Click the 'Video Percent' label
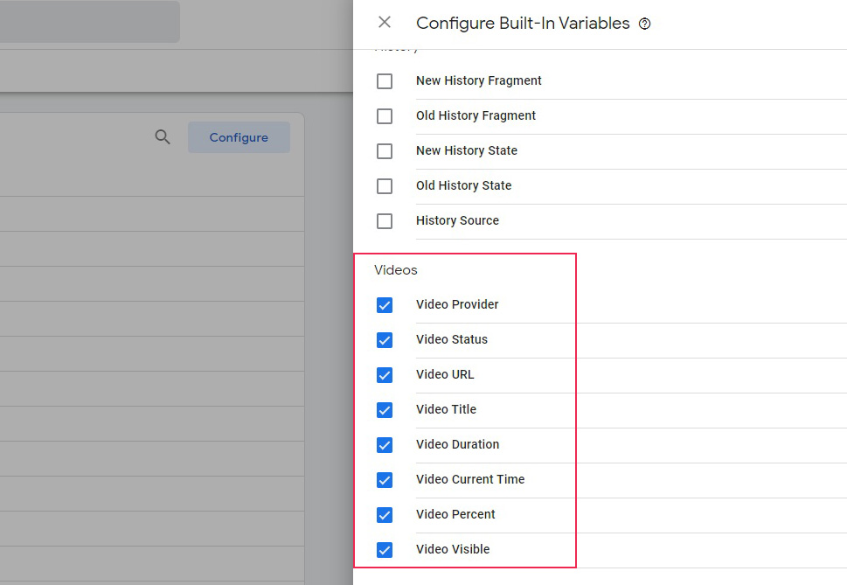847x585 pixels. [x=455, y=514]
